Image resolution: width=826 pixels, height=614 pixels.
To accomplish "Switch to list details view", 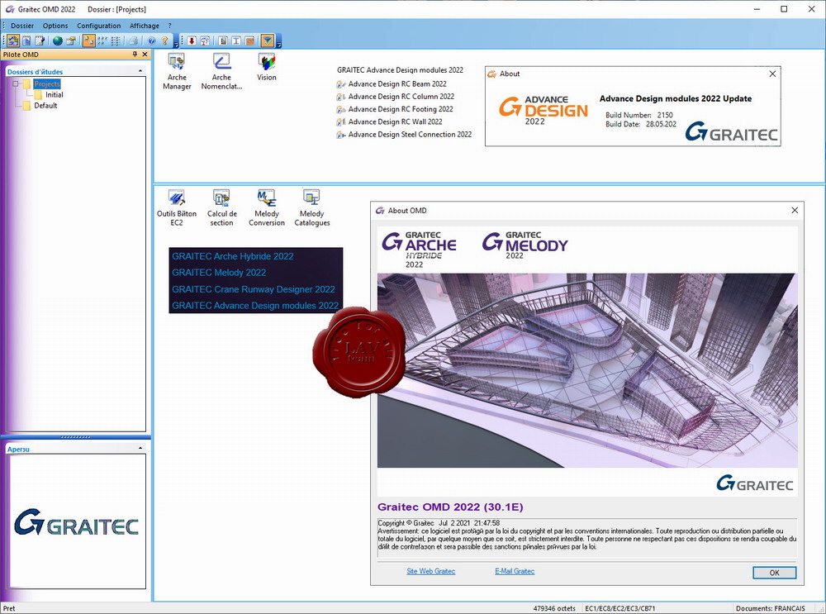I will pos(116,40).
